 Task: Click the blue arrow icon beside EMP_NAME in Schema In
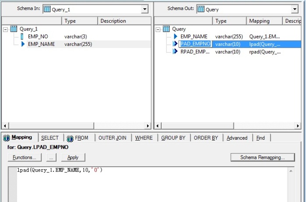click(23, 44)
